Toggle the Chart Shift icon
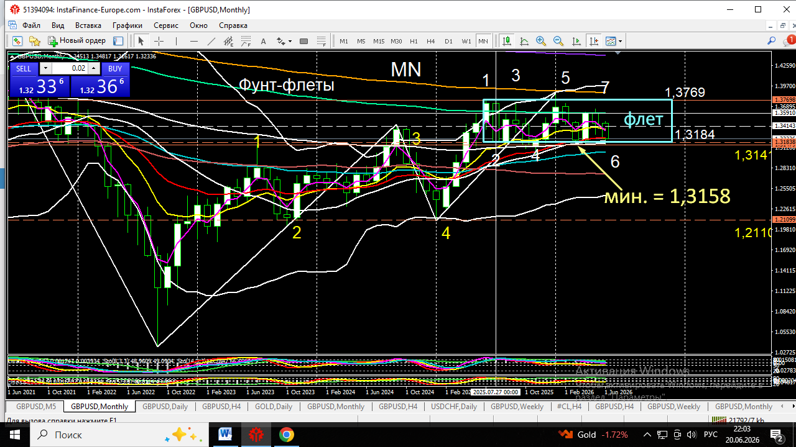 (x=594, y=41)
